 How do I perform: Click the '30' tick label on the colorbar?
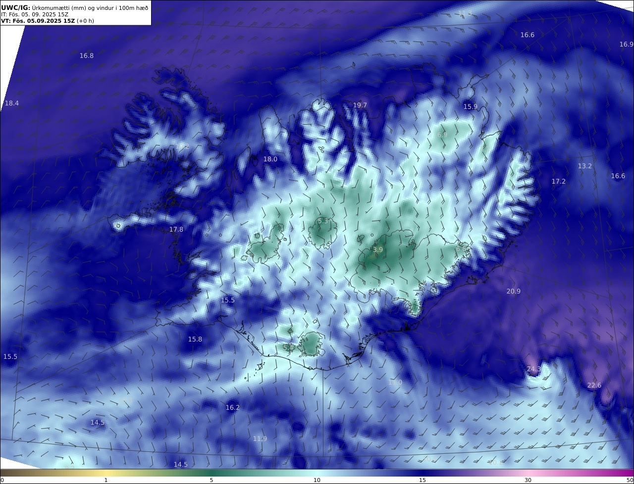pos(528,480)
